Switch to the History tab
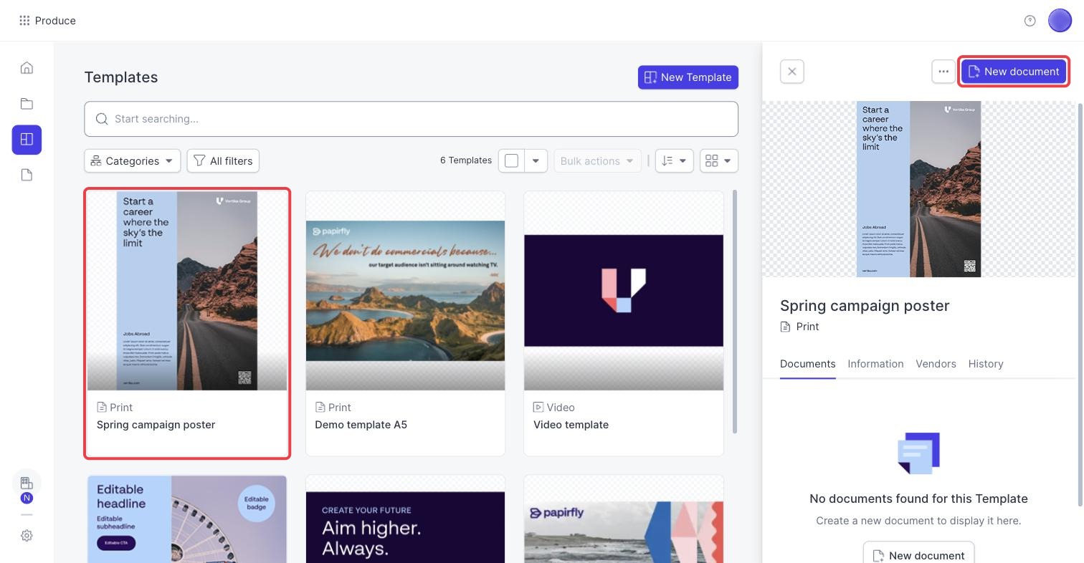The width and height of the screenshot is (1084, 563). (x=986, y=364)
